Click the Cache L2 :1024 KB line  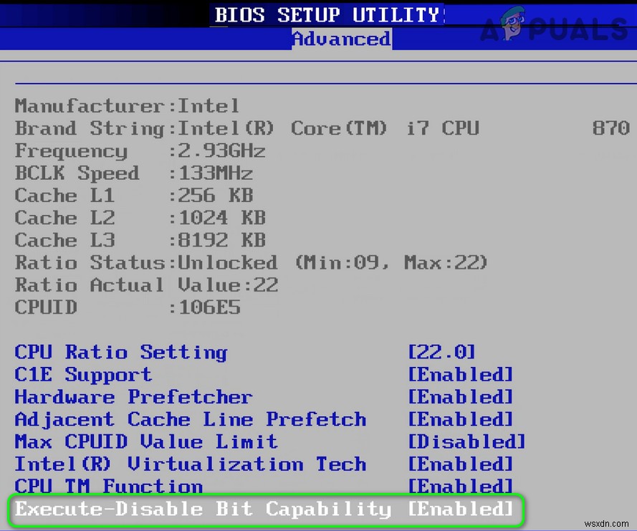(140, 218)
